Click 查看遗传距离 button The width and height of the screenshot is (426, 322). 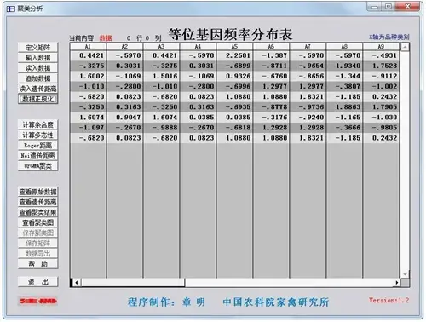[x=37, y=202]
